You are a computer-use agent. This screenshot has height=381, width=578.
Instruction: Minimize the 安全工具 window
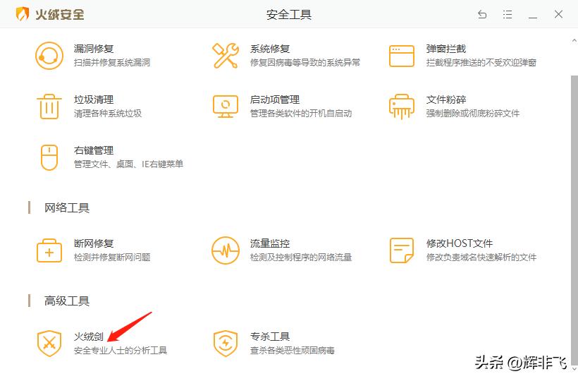click(x=533, y=18)
